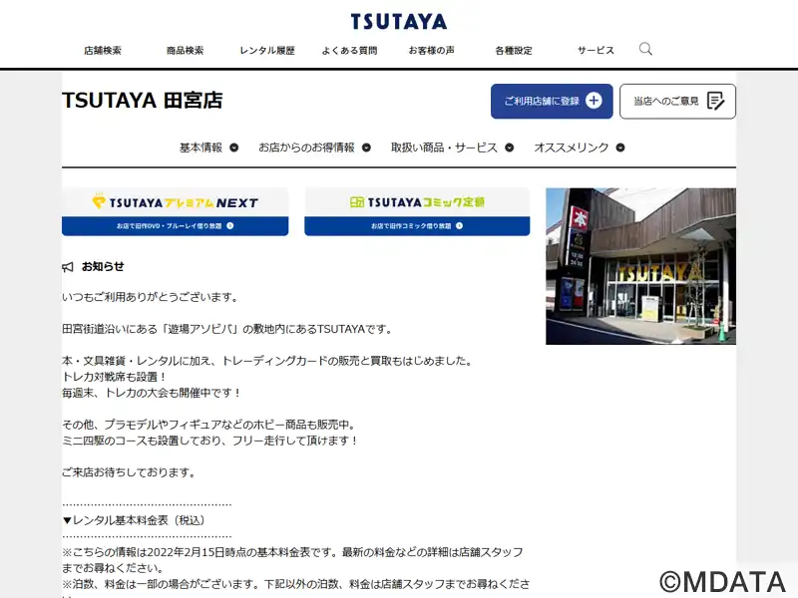Click the TSUTAYA logo at top
This screenshot has width=798, height=598.
tap(399, 21)
